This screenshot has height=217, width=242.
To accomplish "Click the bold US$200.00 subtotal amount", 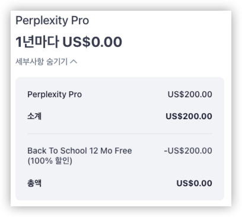I will pos(189,116).
